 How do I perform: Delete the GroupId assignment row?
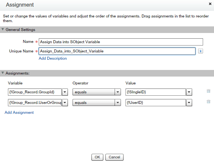[x=208, y=91]
